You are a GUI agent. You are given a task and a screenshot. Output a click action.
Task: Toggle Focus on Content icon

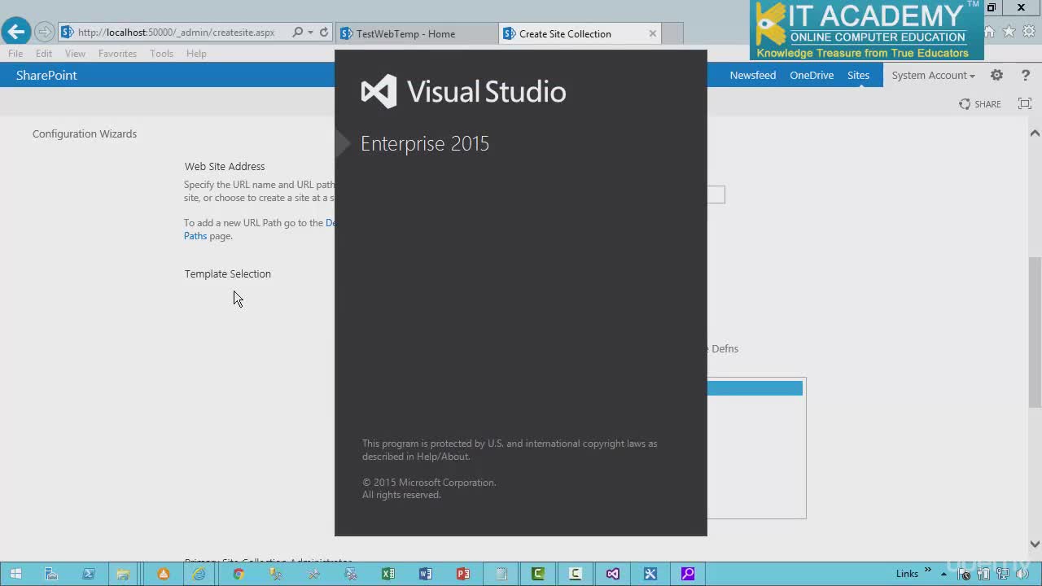(x=1025, y=103)
